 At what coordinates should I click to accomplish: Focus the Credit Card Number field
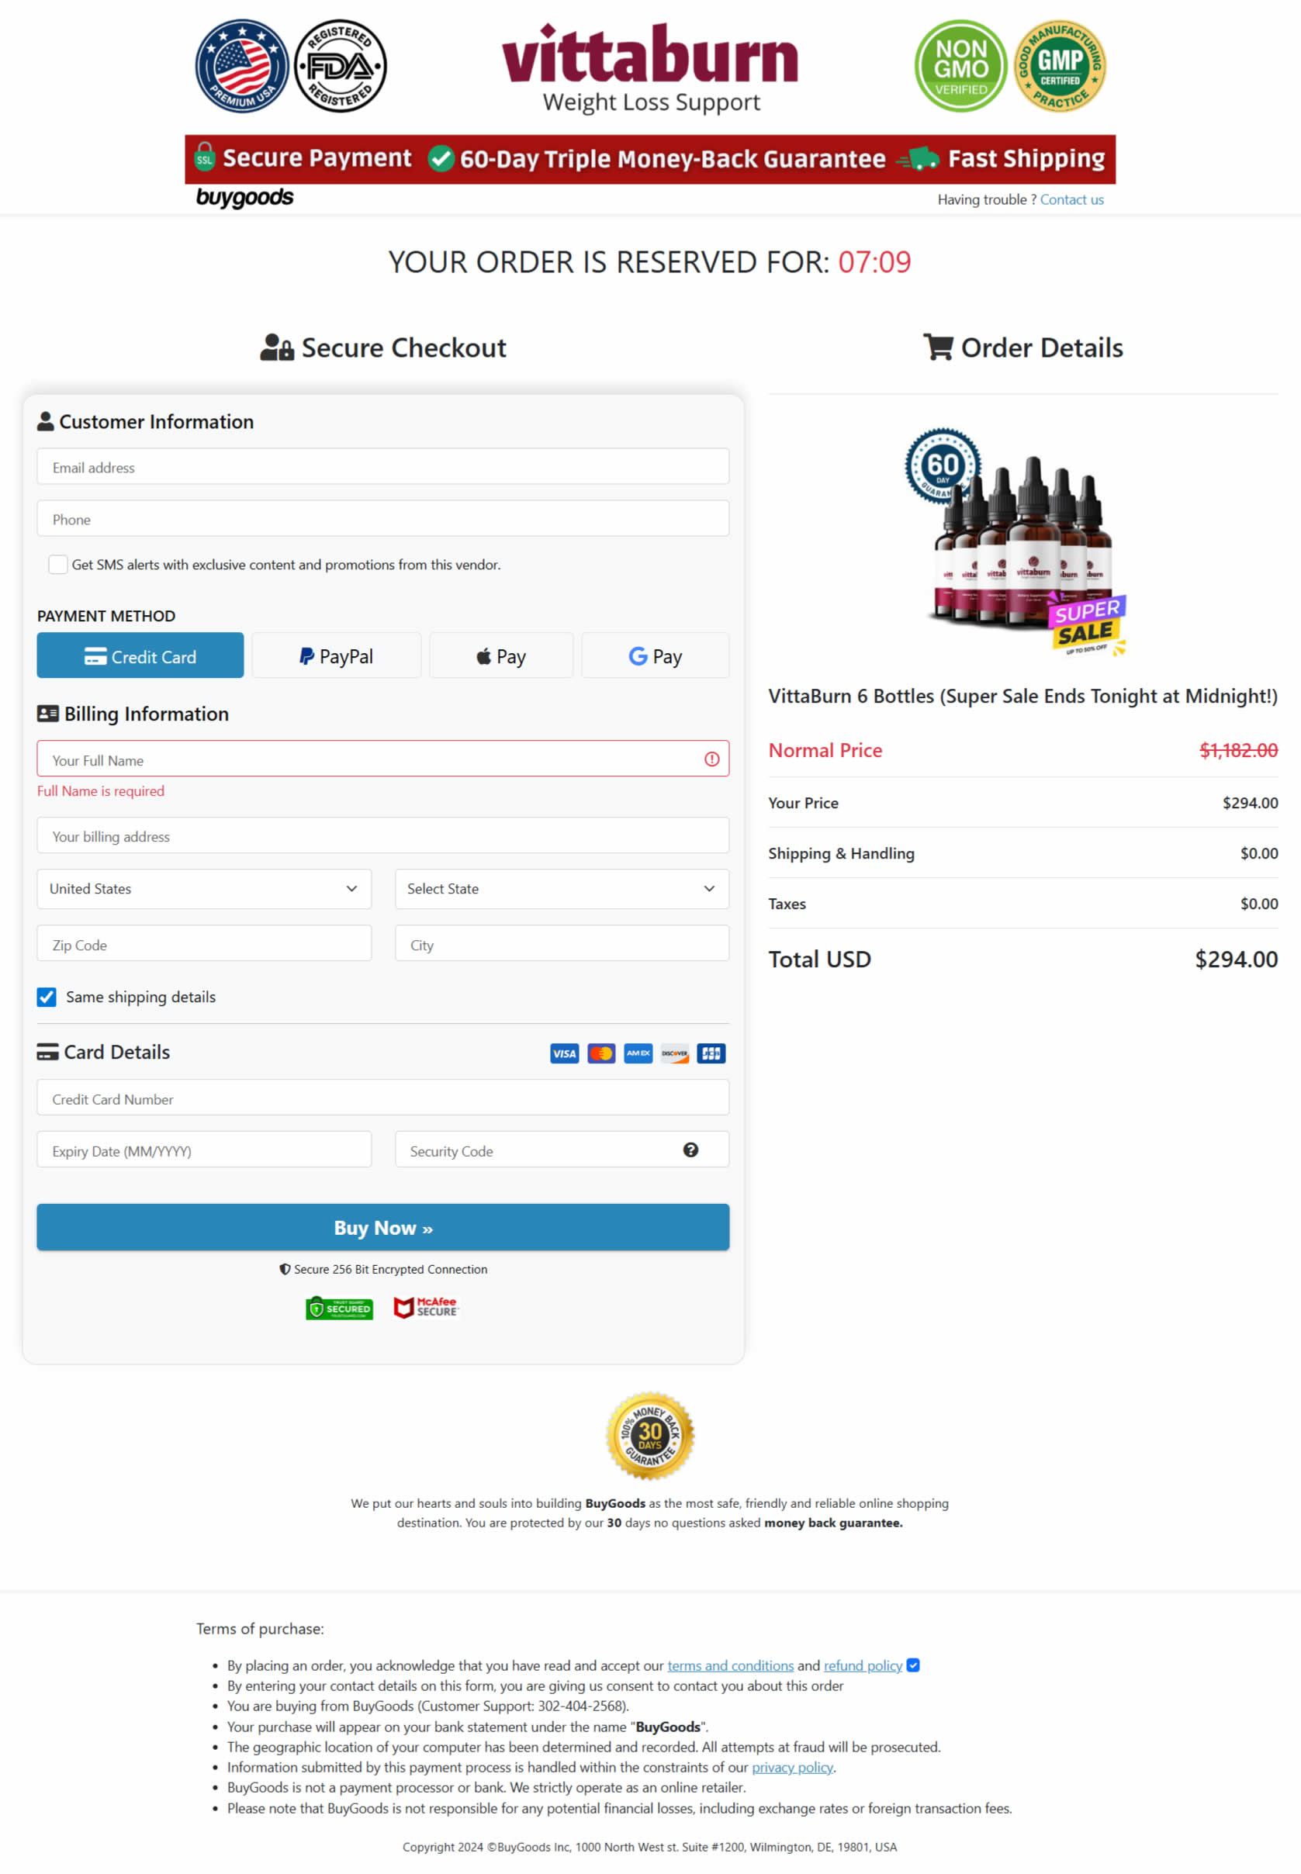pos(383,1098)
